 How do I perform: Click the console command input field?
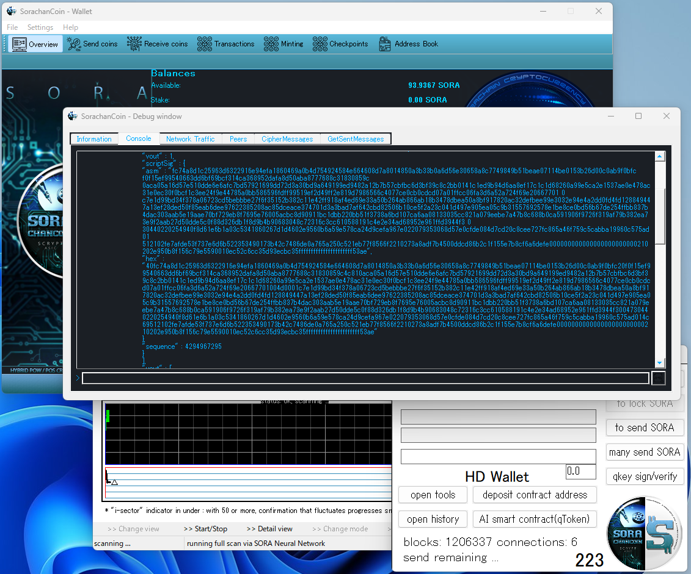365,378
